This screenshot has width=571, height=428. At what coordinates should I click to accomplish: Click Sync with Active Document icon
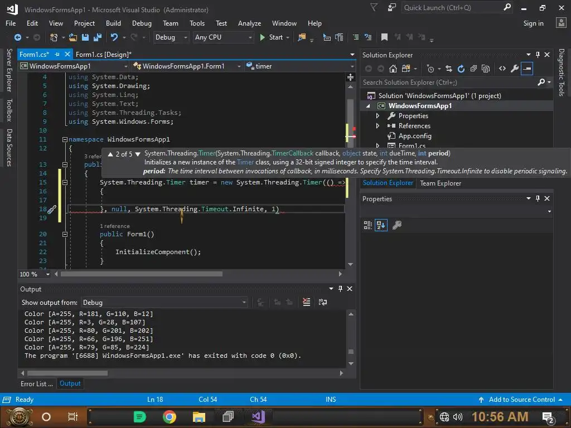tap(449, 69)
